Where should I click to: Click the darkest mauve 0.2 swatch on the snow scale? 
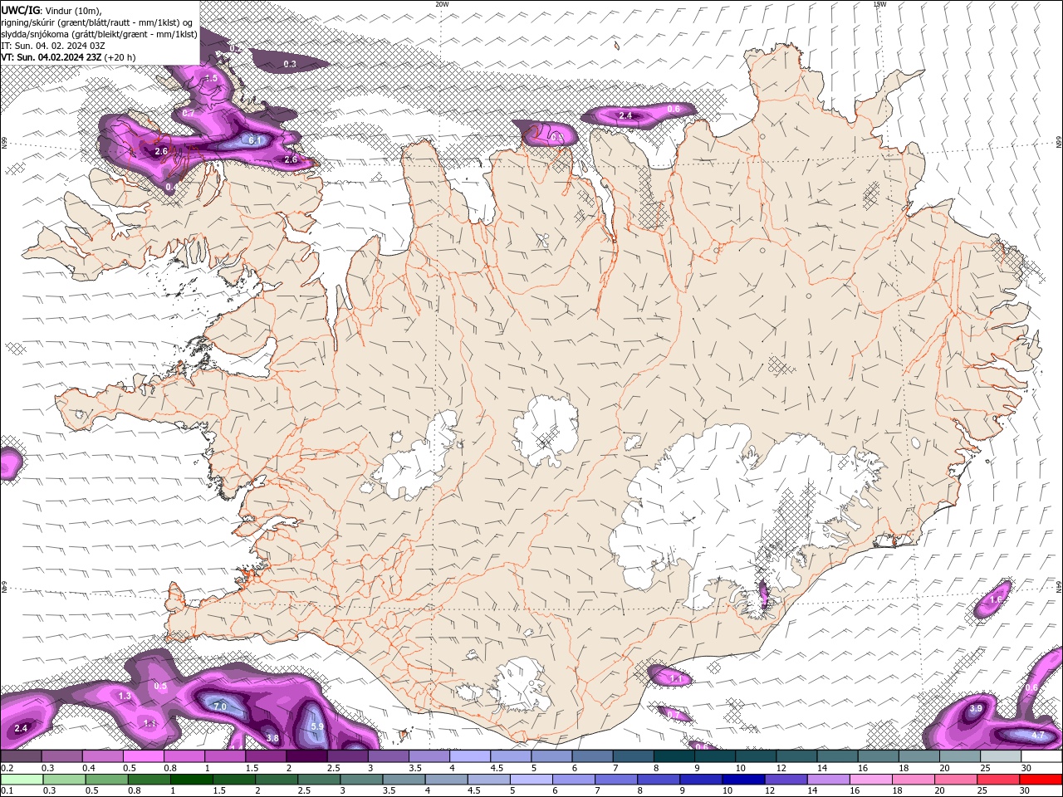point(21,756)
